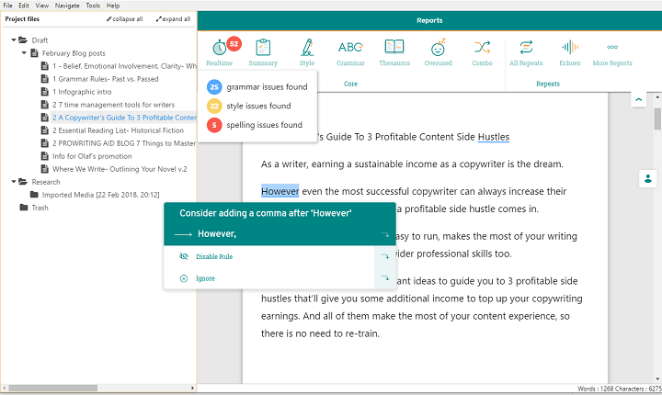Click the Disable Rule eye icon
Screen dimensions: 662x395
point(184,256)
